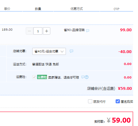Viewport: 138px width, 126px height.
Task: Click the 单价 column header
Action: point(7,9)
